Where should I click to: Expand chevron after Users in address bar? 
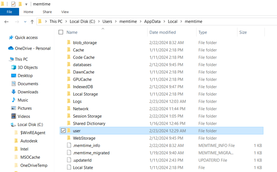tap(116, 21)
